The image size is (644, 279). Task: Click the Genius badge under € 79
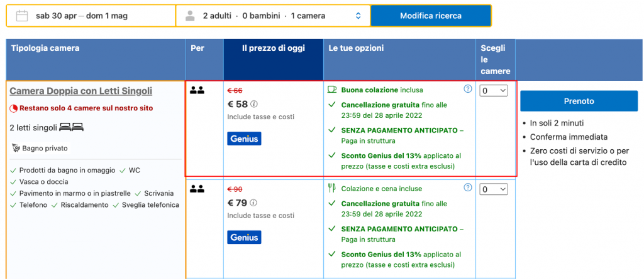244,237
